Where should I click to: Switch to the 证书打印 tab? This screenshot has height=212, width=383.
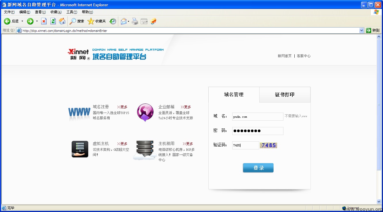click(x=285, y=95)
